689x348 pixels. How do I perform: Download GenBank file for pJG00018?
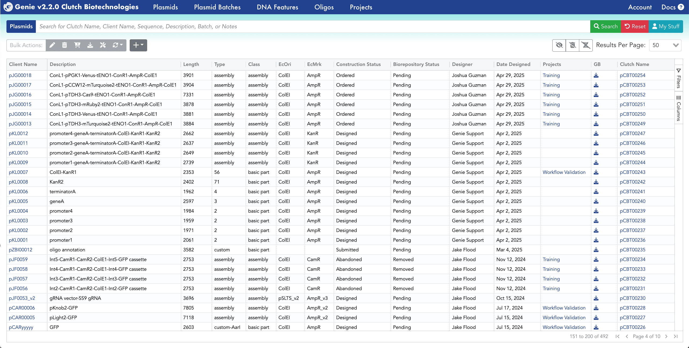click(x=596, y=75)
